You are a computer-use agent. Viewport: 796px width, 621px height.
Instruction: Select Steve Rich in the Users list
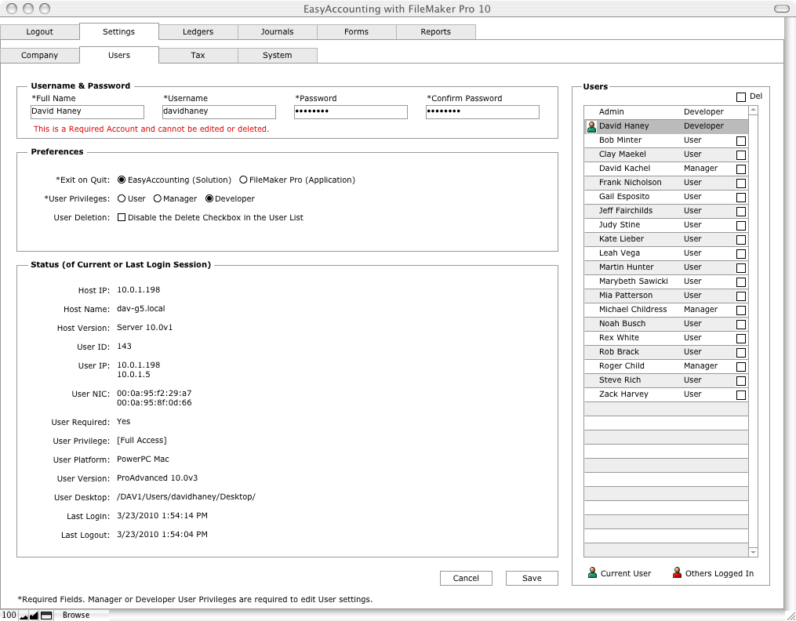pos(666,380)
